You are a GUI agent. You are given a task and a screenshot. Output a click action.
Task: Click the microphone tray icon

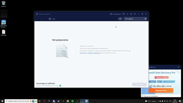(x=162, y=101)
